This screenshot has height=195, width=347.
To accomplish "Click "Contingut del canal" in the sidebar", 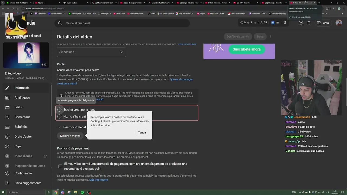I will (x=28, y=36).
